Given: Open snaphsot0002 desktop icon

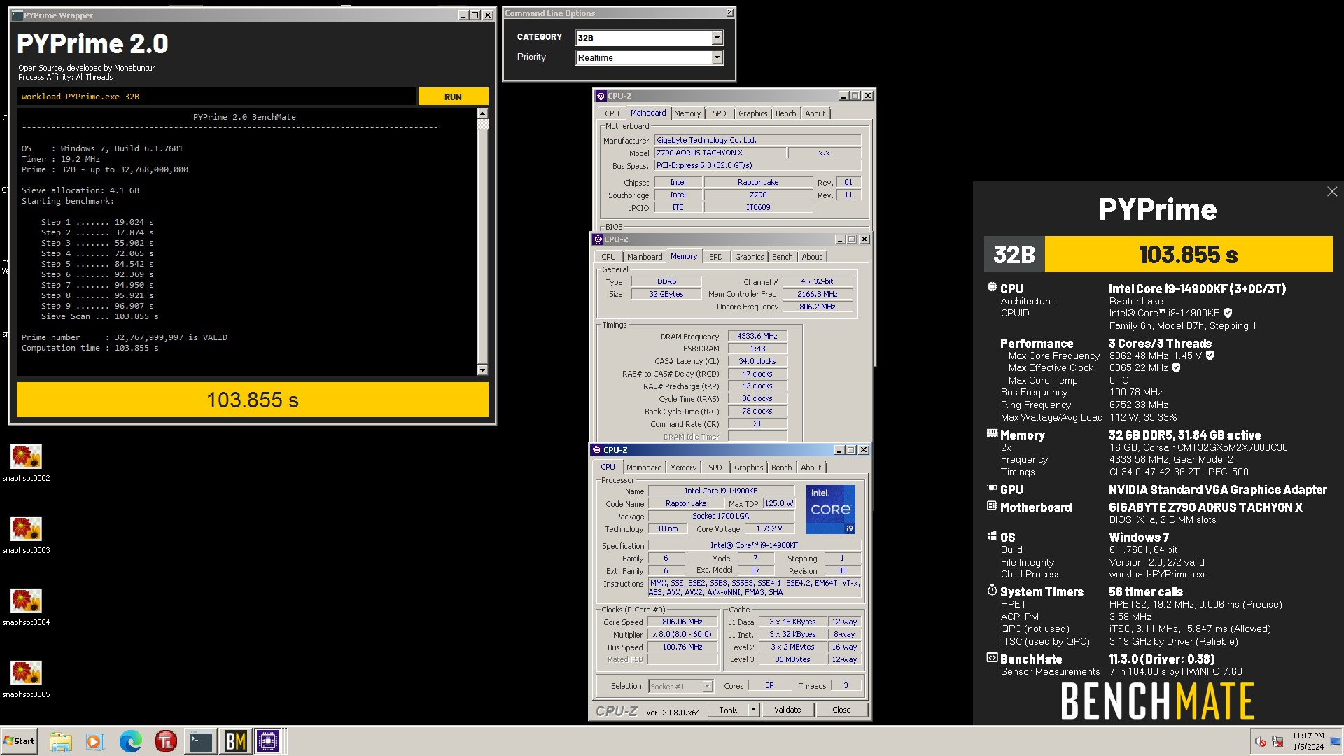Looking at the screenshot, I should pyautogui.click(x=26, y=463).
